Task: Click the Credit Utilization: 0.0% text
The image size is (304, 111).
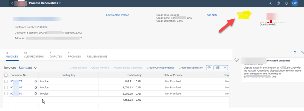Action: click(x=169, y=21)
